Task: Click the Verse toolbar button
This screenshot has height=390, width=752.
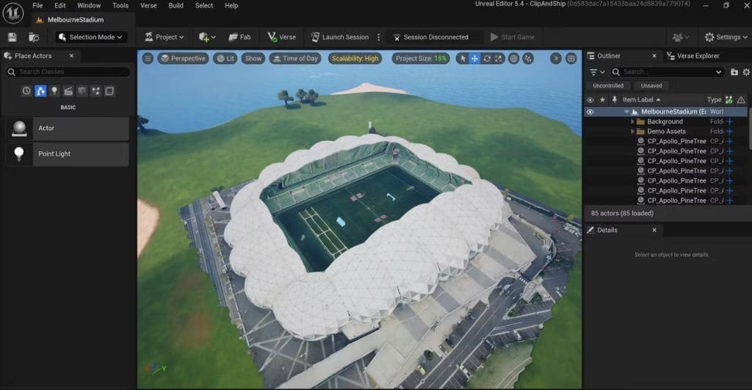Action: coord(281,37)
